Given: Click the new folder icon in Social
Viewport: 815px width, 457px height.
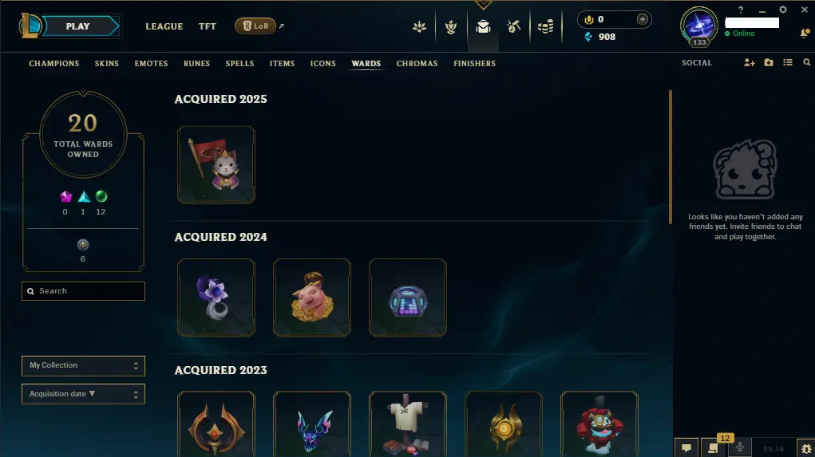Looking at the screenshot, I should point(769,62).
